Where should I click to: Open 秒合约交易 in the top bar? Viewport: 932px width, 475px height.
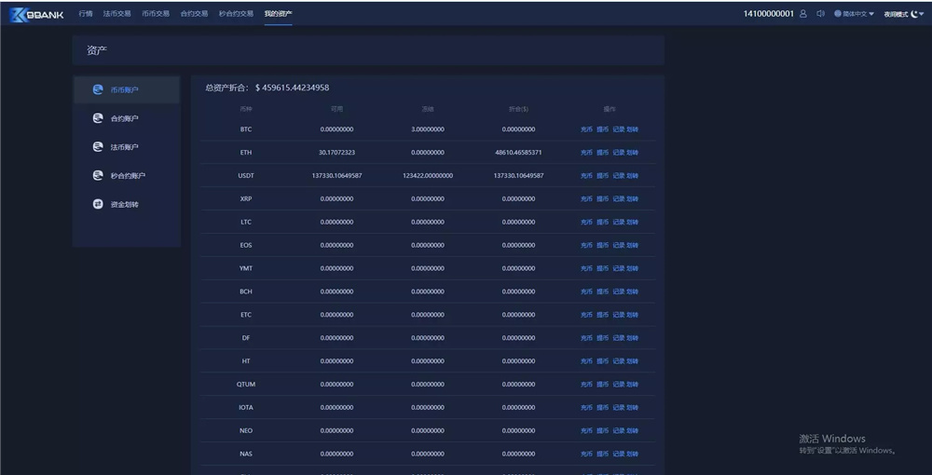236,14
